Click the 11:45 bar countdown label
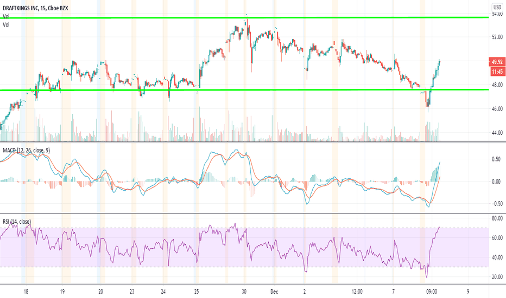506x298 pixels. click(x=497, y=72)
